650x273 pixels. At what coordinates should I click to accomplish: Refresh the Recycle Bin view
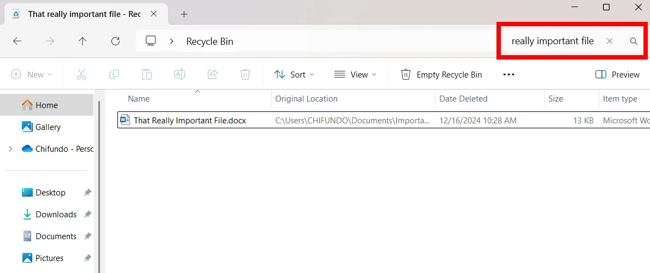(x=116, y=41)
